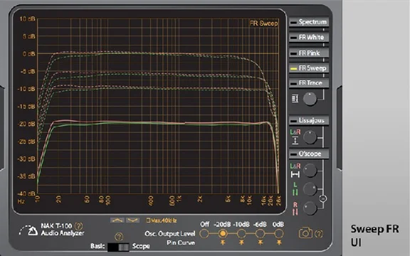Click the down chevron above the mode switch
The width and height of the screenshot is (410, 256).
(133, 220)
